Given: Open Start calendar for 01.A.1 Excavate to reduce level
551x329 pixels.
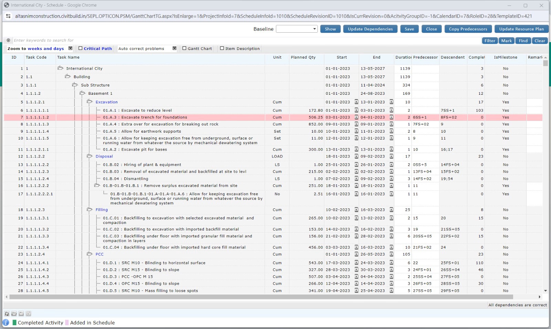Looking at the screenshot, I should [356, 110].
